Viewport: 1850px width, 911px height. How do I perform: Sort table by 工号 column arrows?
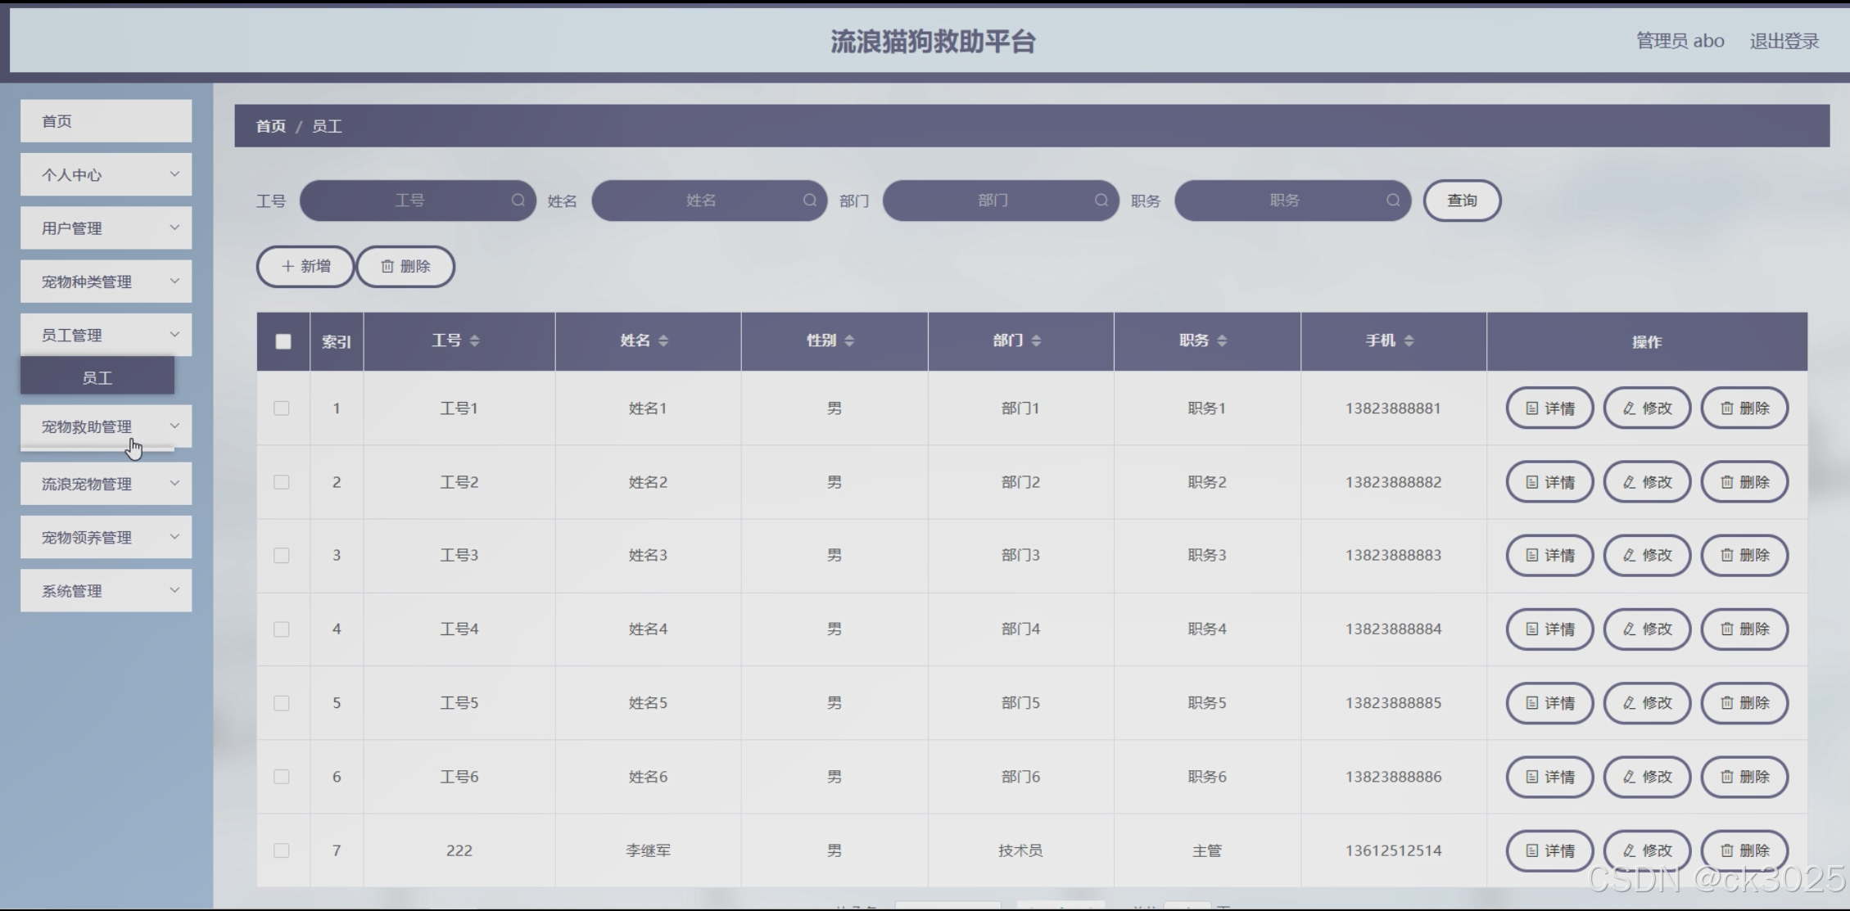474,340
